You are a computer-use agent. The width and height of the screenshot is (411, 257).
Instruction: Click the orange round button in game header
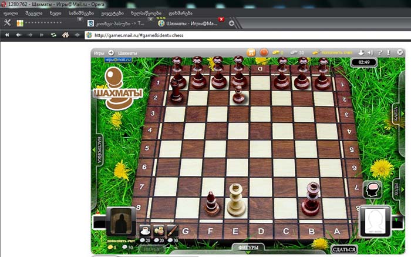point(264,52)
